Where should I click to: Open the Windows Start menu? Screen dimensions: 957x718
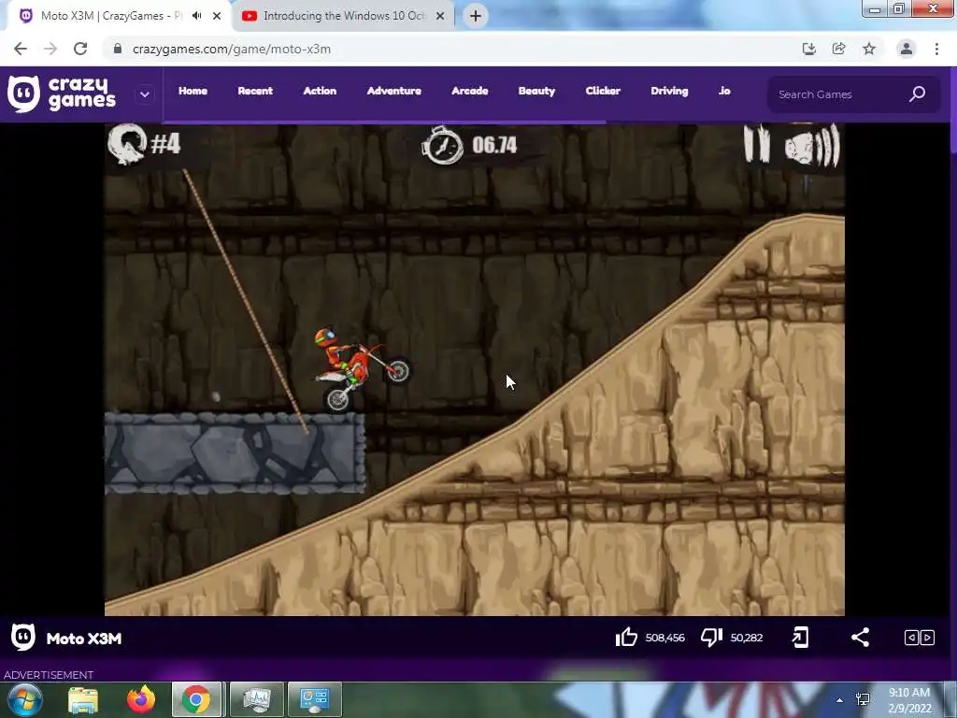pos(25,699)
